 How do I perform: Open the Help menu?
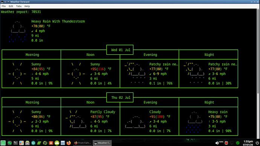click(27, 6)
